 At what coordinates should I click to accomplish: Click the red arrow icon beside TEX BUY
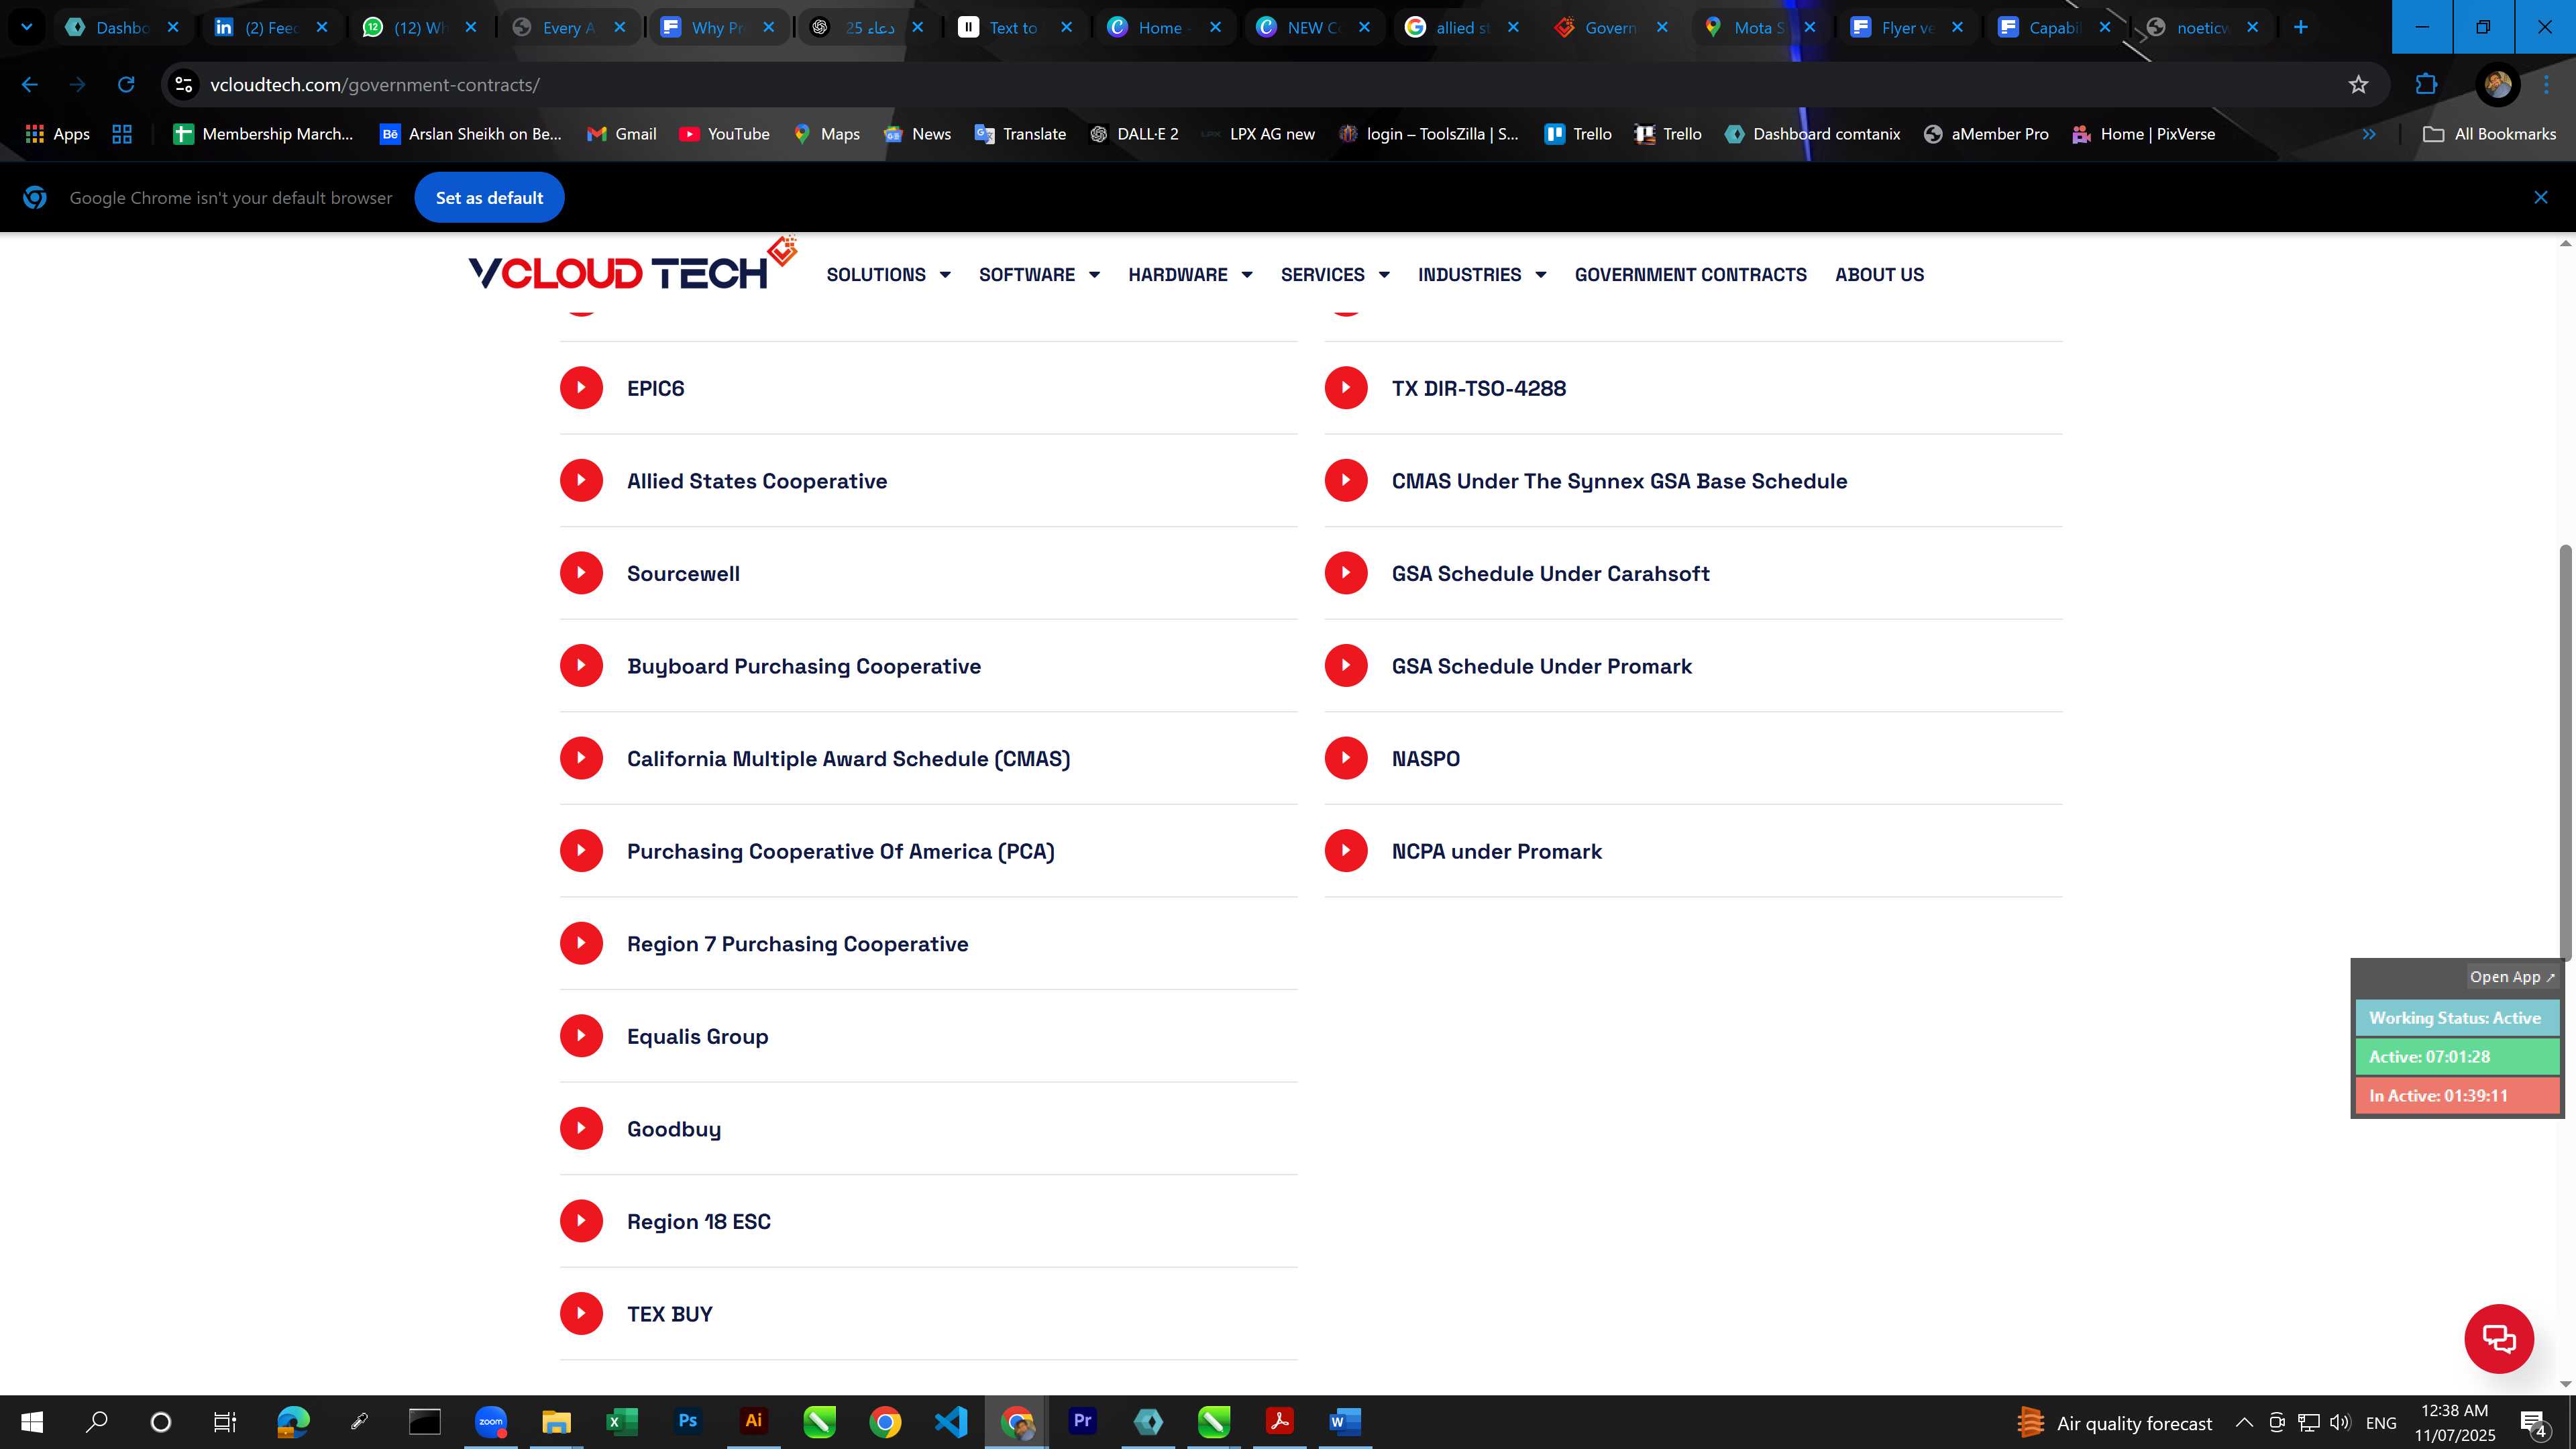(581, 1313)
